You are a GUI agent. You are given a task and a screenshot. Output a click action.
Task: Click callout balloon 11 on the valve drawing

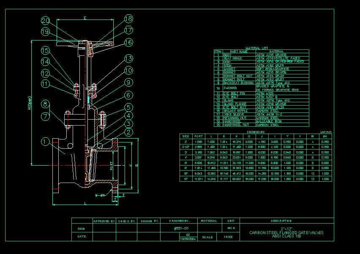(x=45, y=84)
